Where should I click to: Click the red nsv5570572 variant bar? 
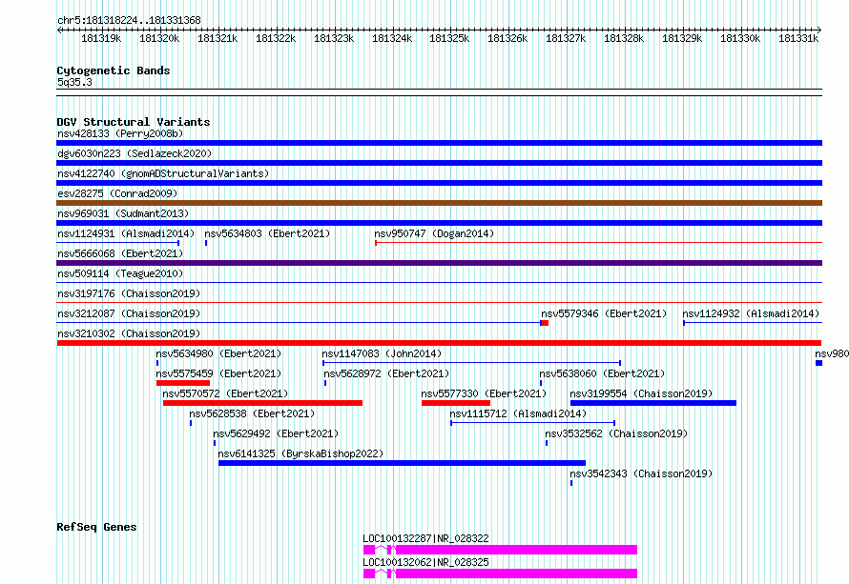click(x=262, y=403)
